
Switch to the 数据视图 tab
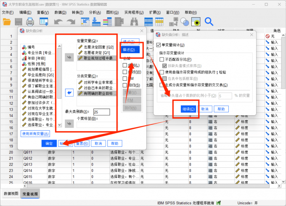point(11,194)
